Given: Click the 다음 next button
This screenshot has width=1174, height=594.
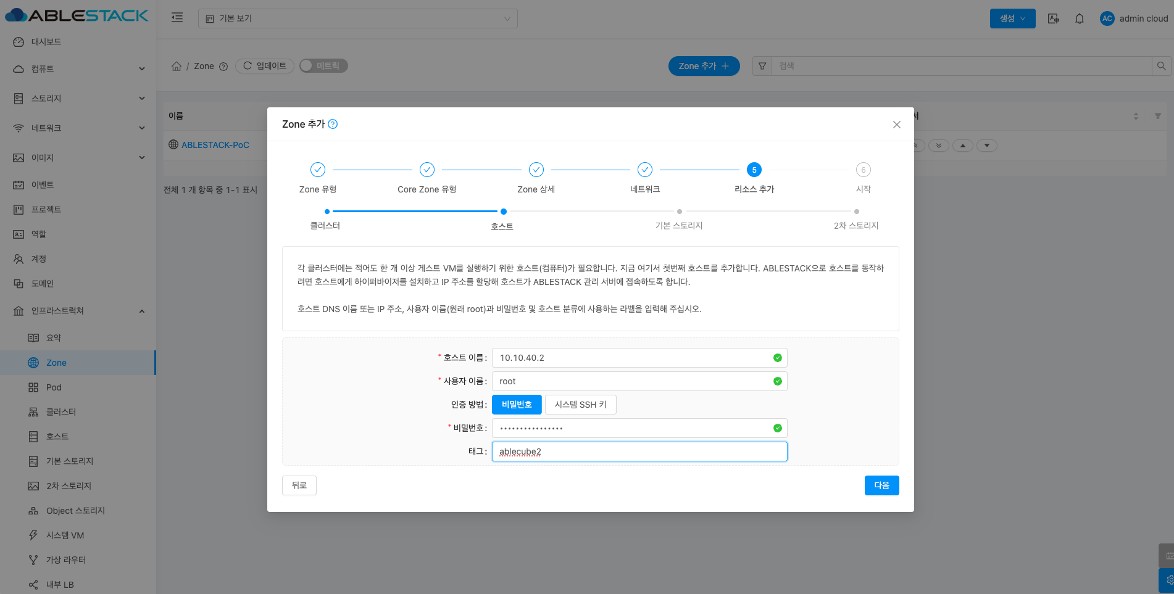Looking at the screenshot, I should [882, 485].
